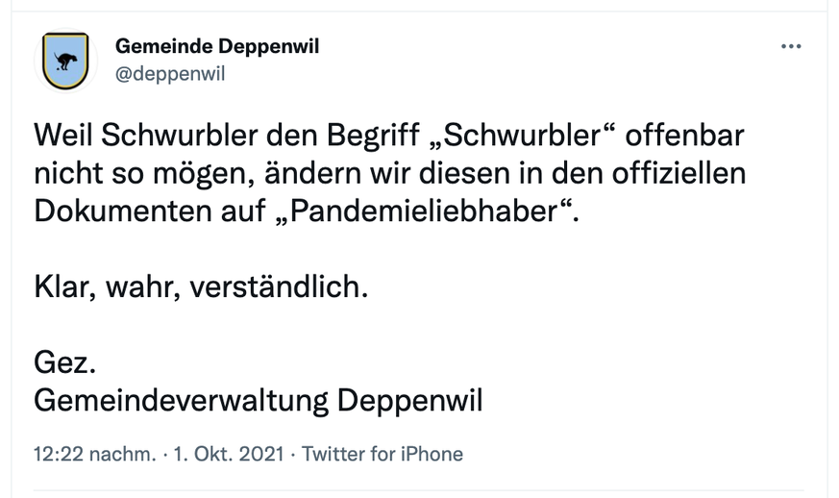This screenshot has width=839, height=498.
Task: Open the three-dot more options menu
Action: [x=791, y=46]
